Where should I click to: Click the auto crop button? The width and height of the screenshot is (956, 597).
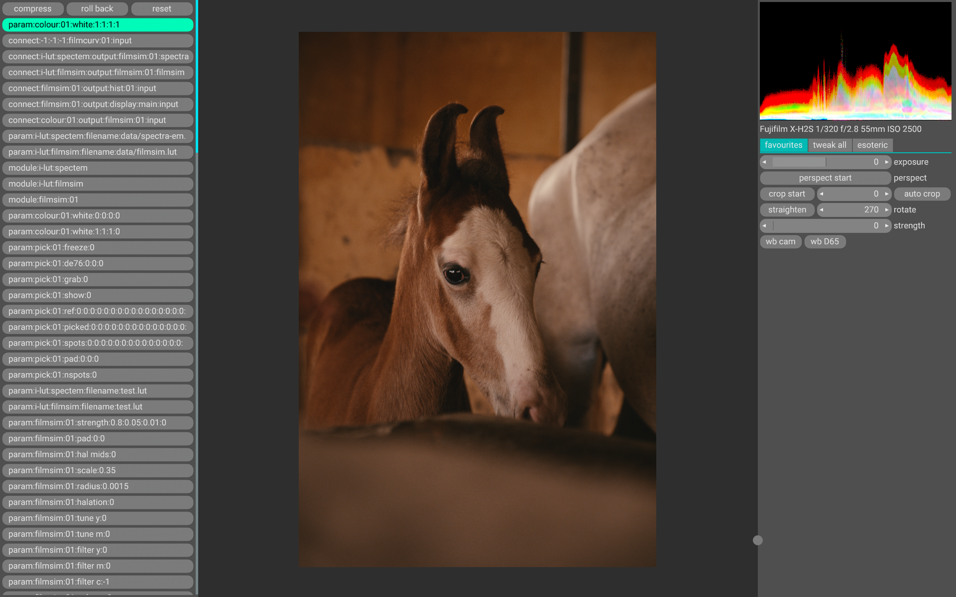coord(922,194)
